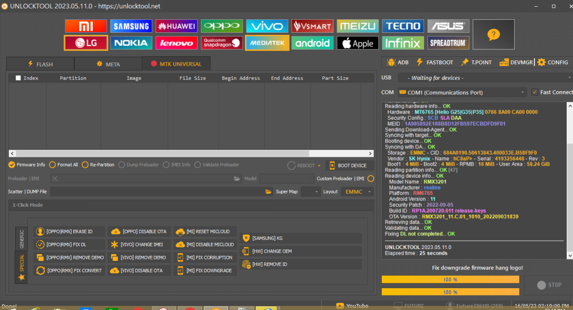The width and height of the screenshot is (573, 310).
Task: Select the Meizu brand logo
Action: 358,26
